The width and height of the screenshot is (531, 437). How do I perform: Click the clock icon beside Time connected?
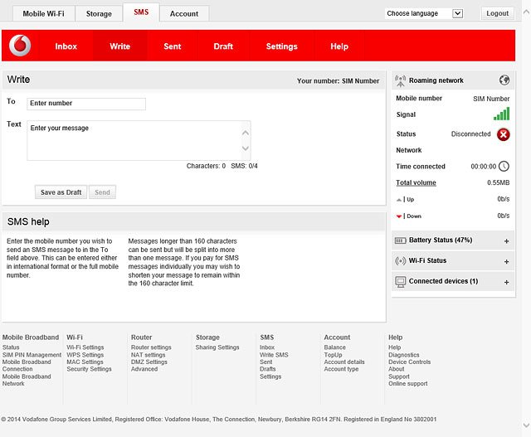[x=504, y=166]
